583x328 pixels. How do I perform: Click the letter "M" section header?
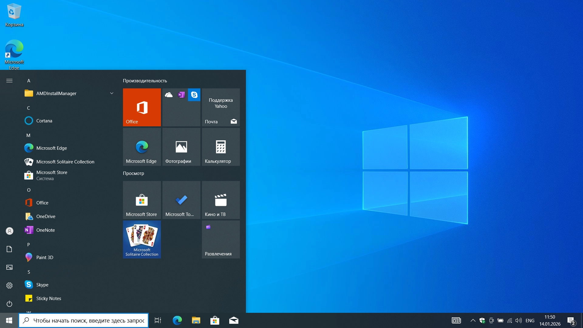(29, 135)
